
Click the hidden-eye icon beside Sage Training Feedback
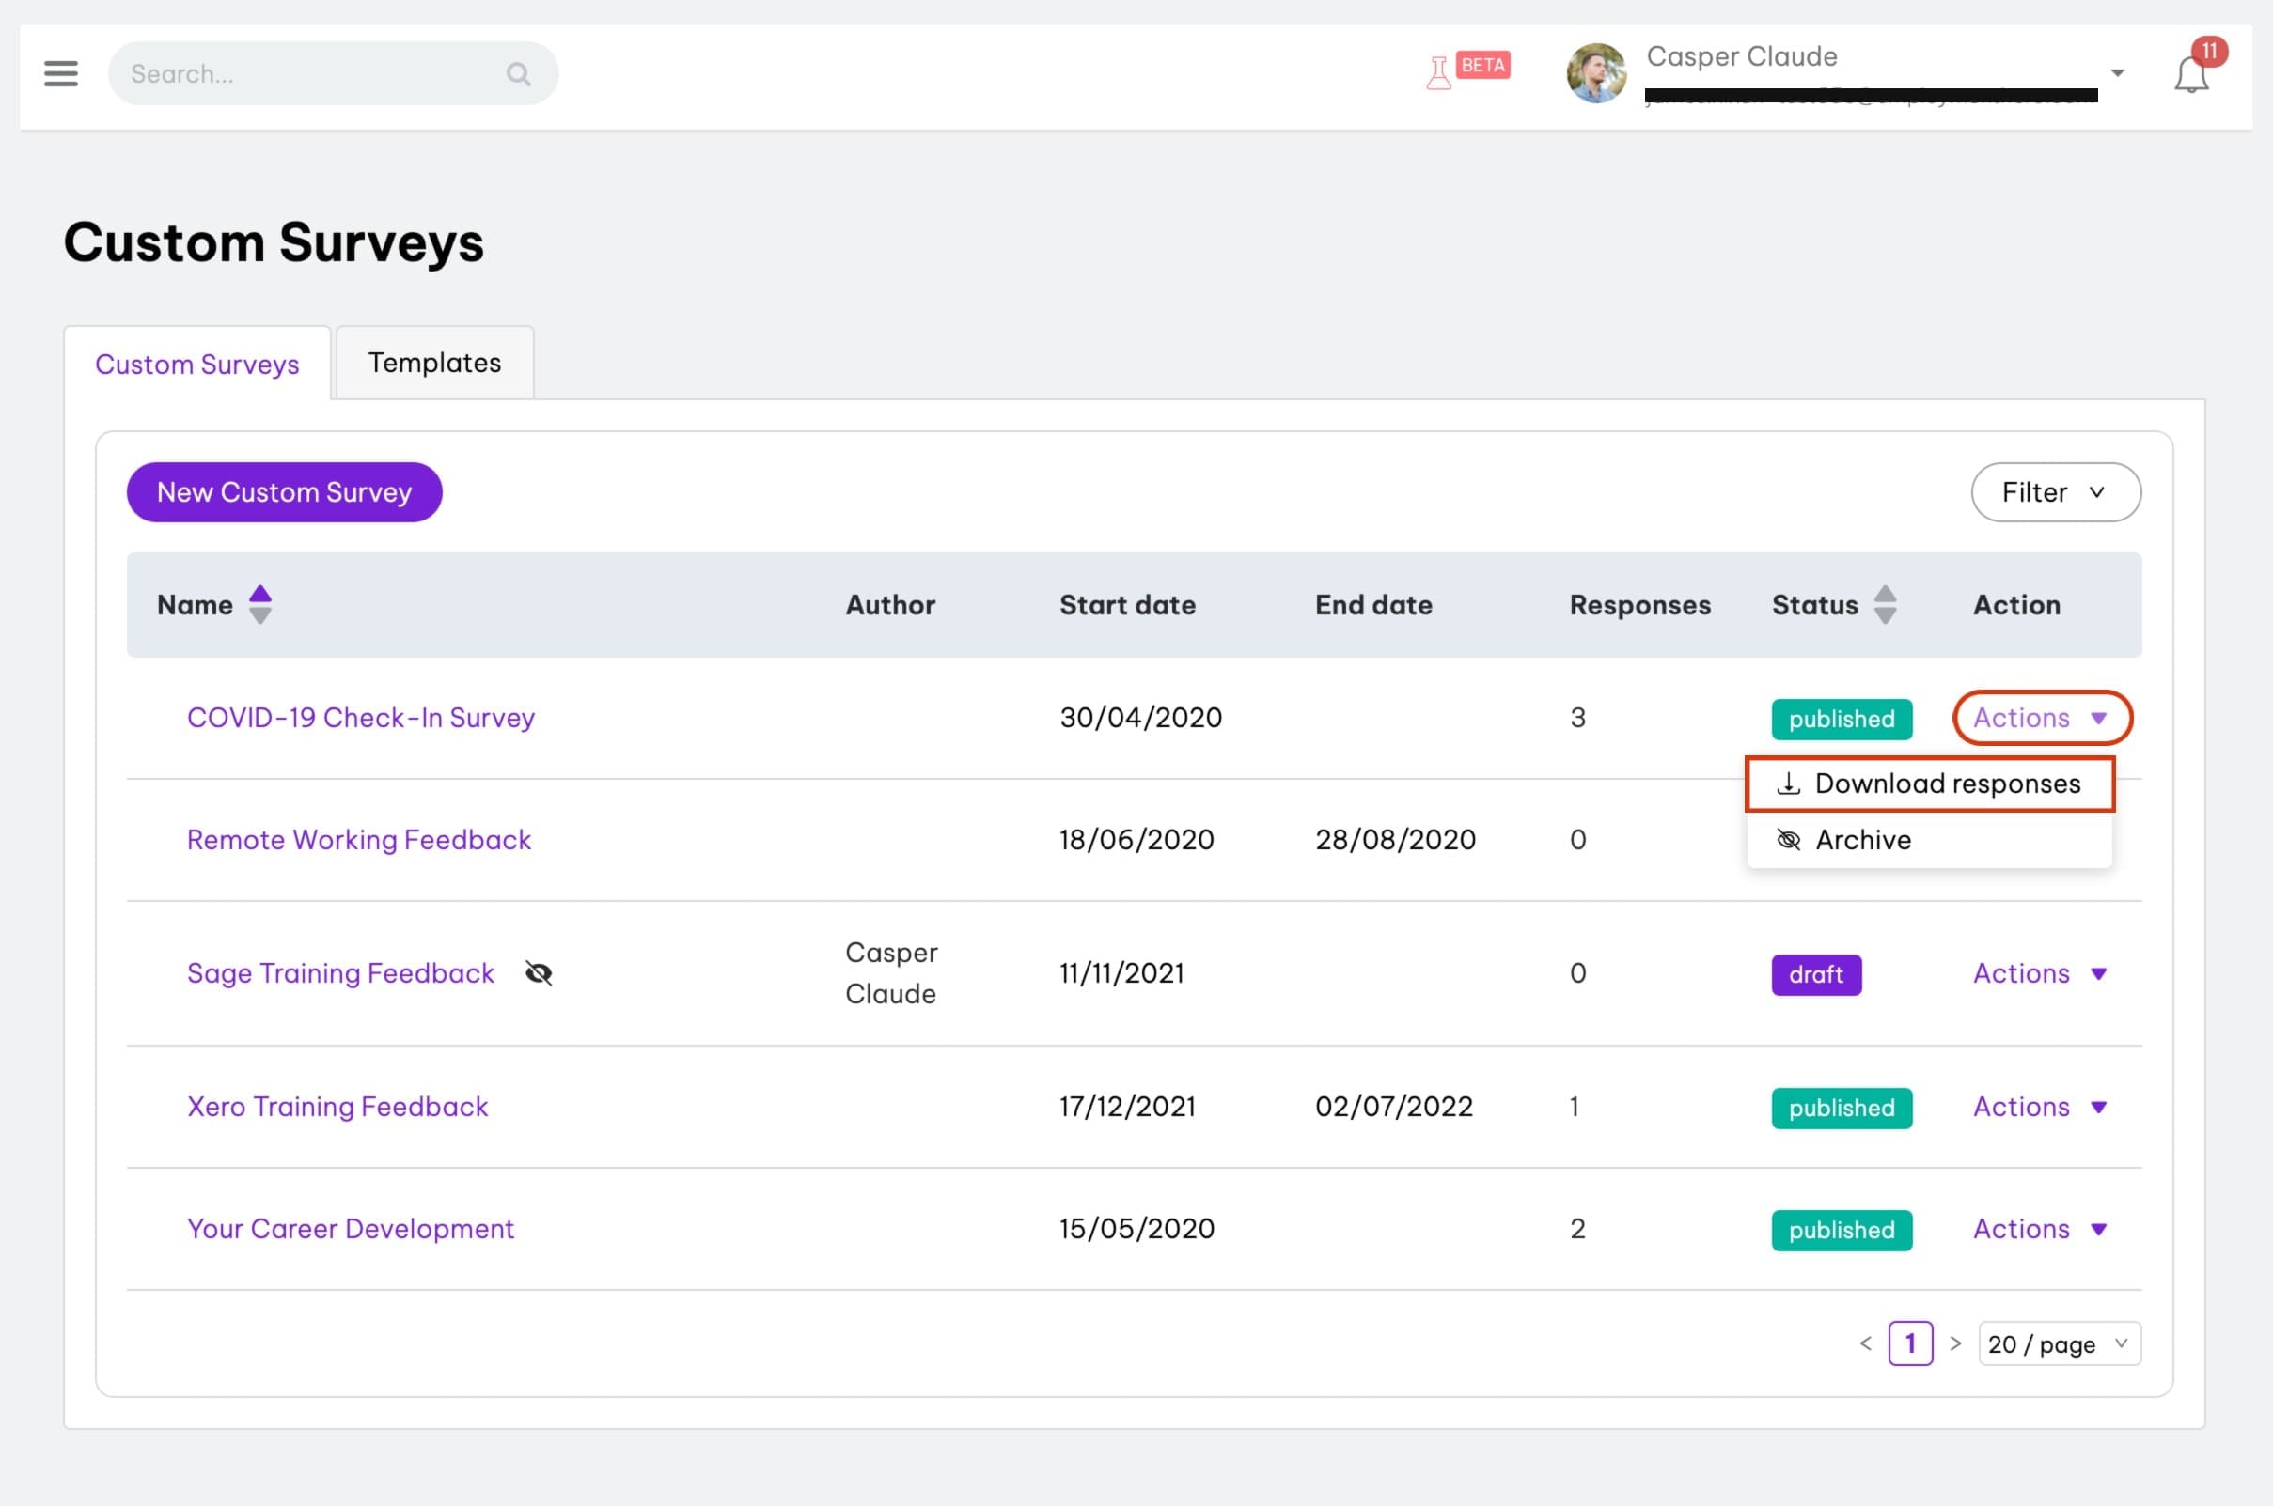539,973
